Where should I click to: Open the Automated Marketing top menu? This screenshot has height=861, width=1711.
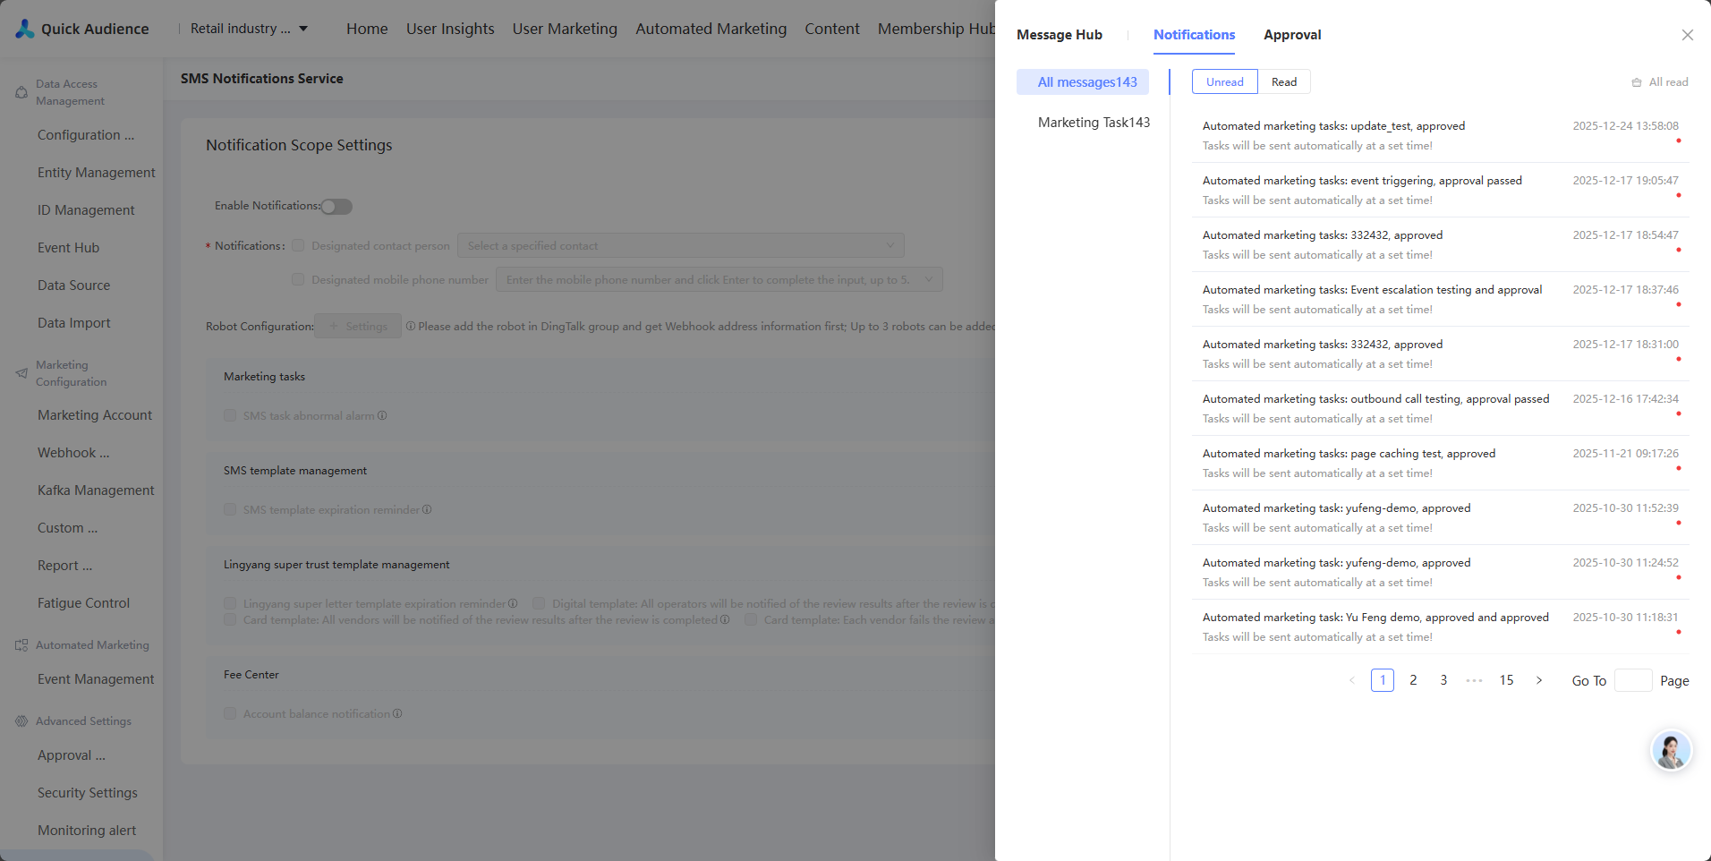coord(711,29)
